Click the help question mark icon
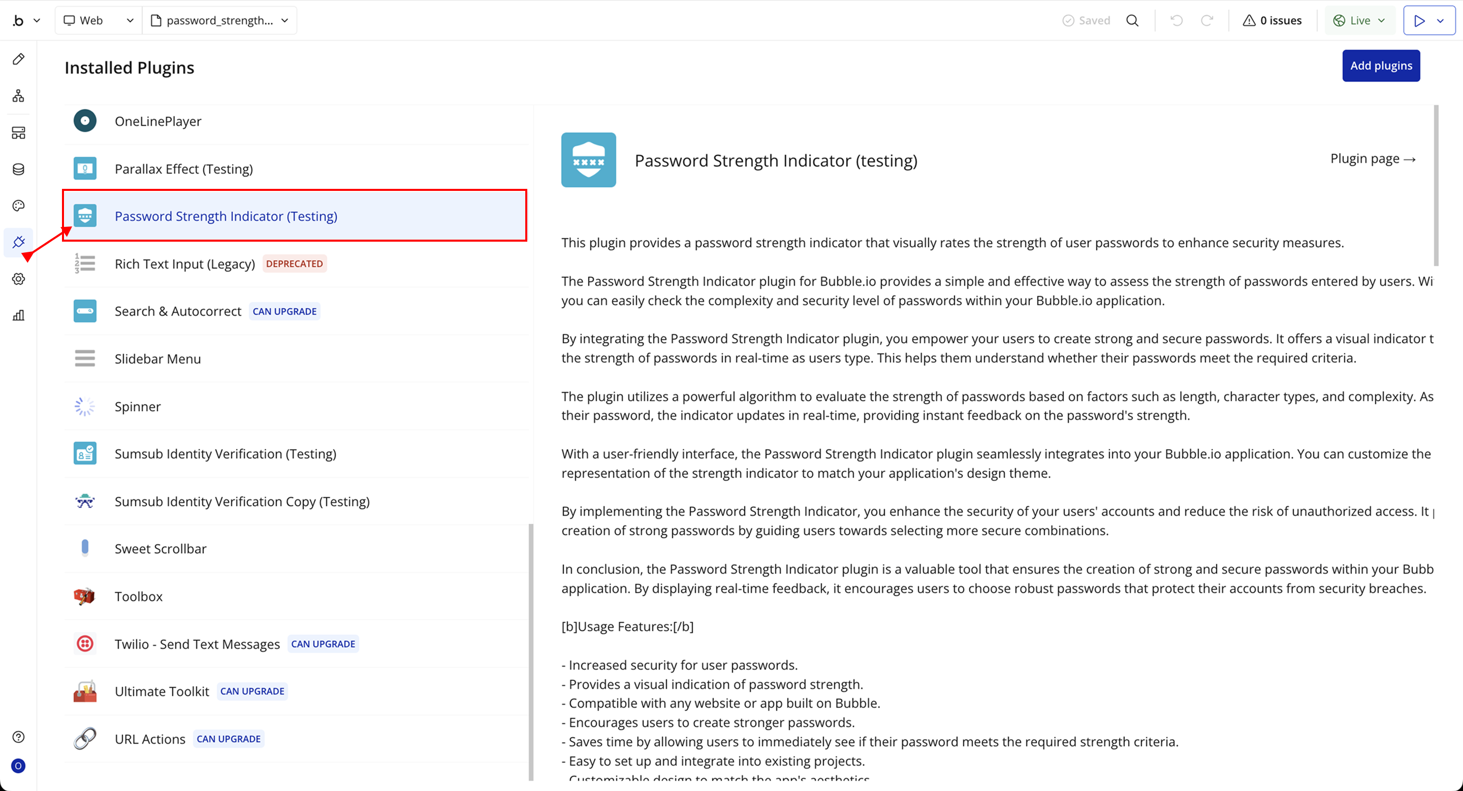This screenshot has width=1463, height=791. (19, 737)
